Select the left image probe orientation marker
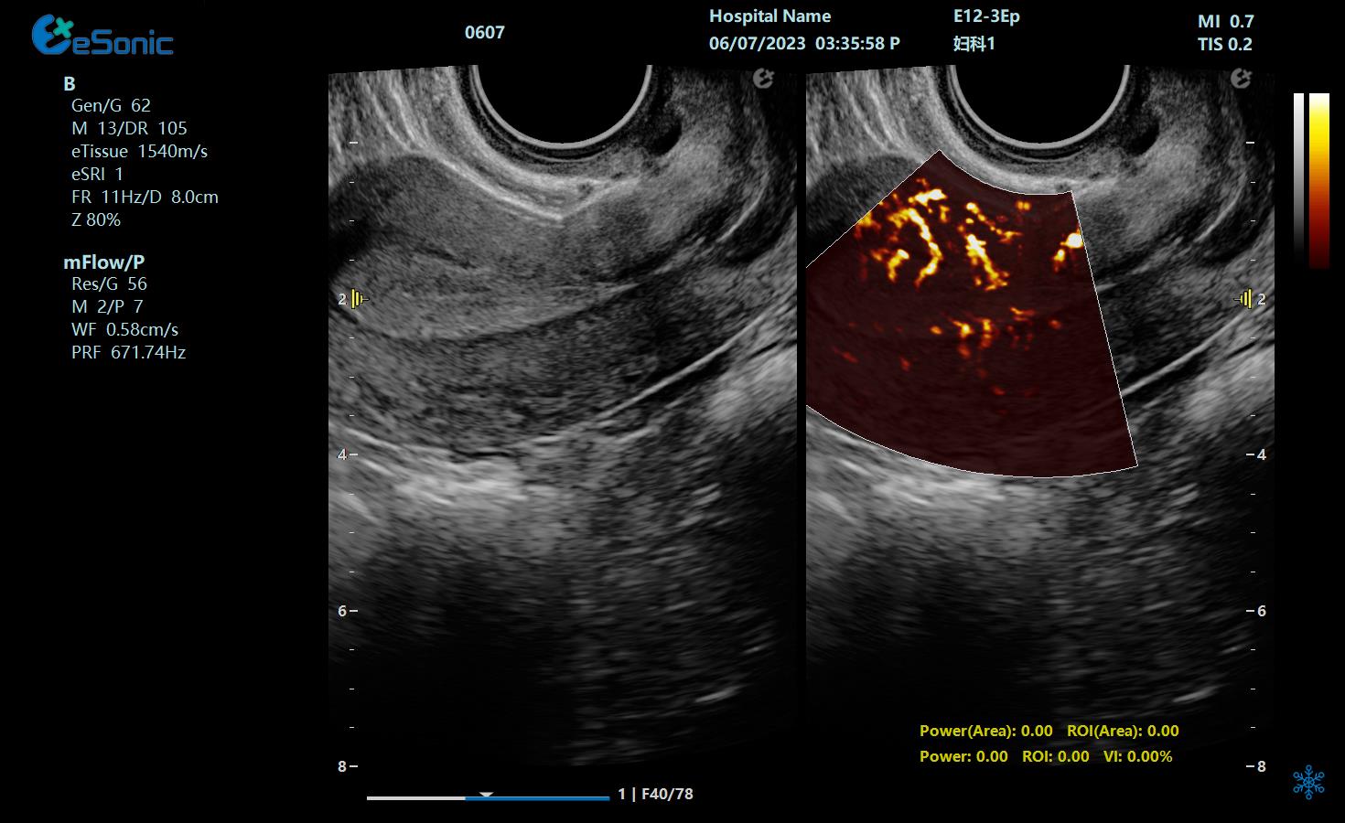This screenshot has height=823, width=1345. [x=763, y=80]
